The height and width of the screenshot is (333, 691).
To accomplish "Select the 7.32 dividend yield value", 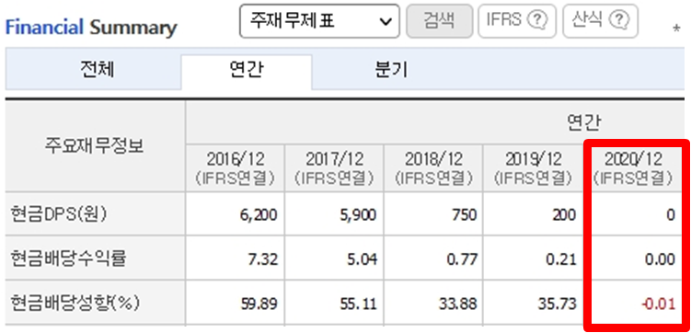I will tap(263, 259).
